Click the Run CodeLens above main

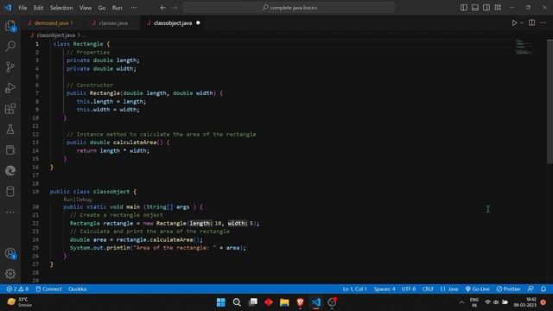pyautogui.click(x=67, y=200)
